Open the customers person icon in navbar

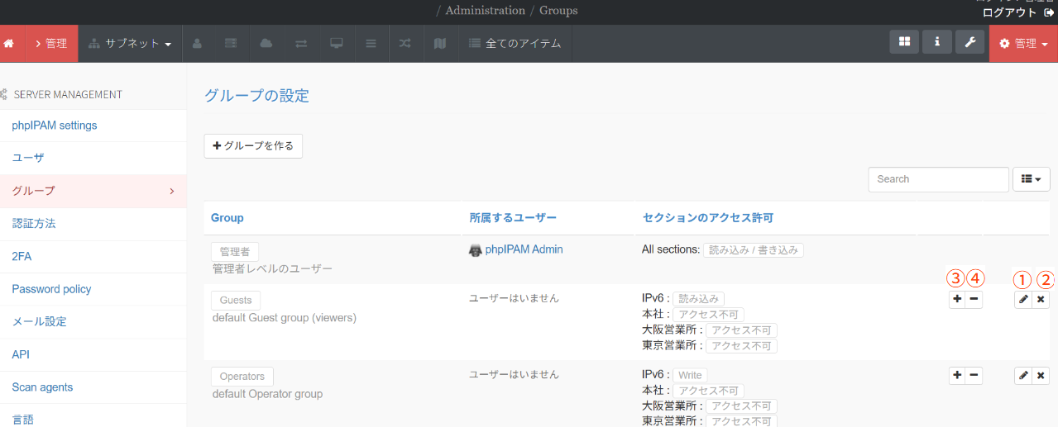coord(197,43)
